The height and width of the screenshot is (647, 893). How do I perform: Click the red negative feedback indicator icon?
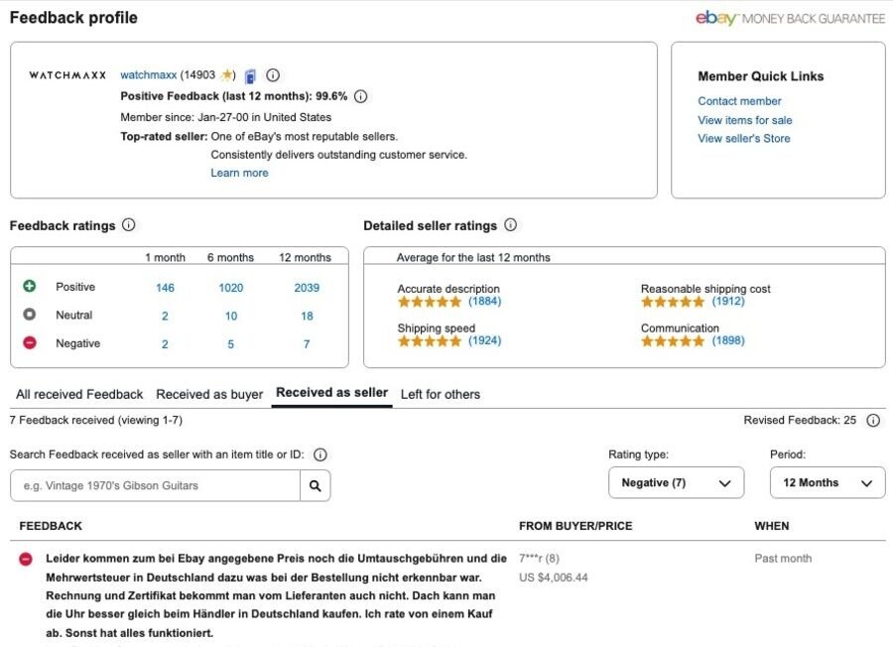[x=30, y=343]
